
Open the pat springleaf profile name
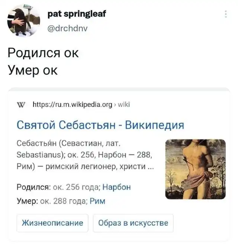77,14
